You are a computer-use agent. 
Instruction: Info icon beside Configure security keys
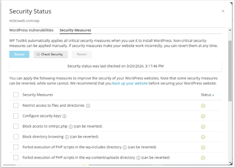point(64,116)
